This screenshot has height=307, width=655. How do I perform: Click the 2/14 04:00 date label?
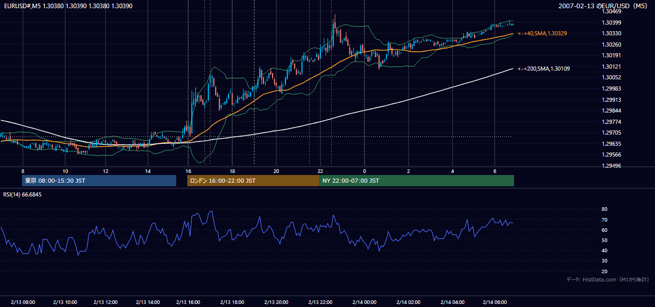tap(453, 302)
